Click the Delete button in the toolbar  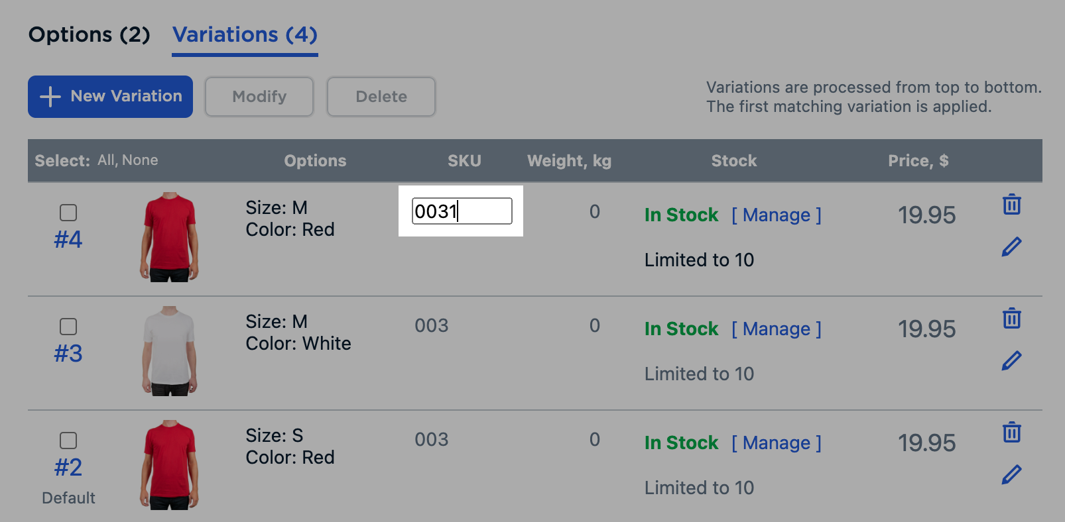point(381,97)
